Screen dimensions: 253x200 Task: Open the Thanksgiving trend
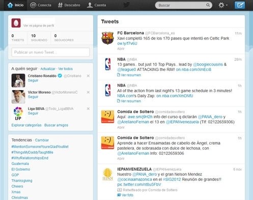point(22,181)
